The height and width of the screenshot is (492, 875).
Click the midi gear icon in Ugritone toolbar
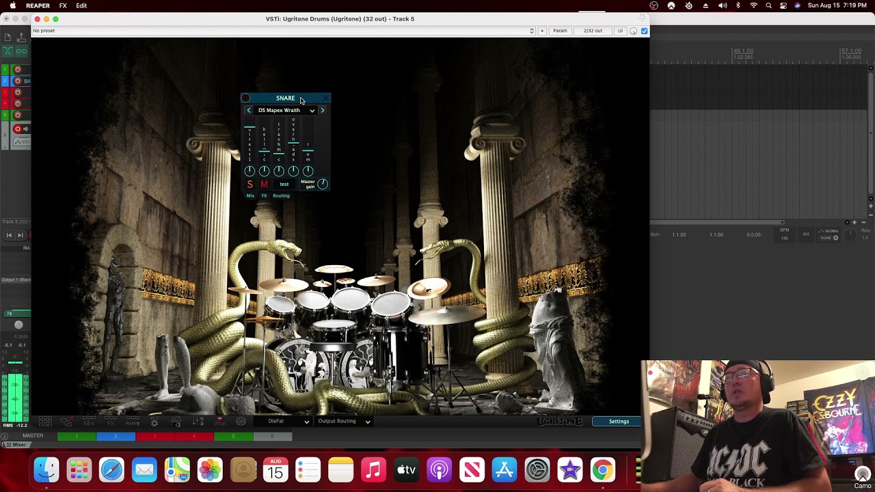click(x=154, y=422)
